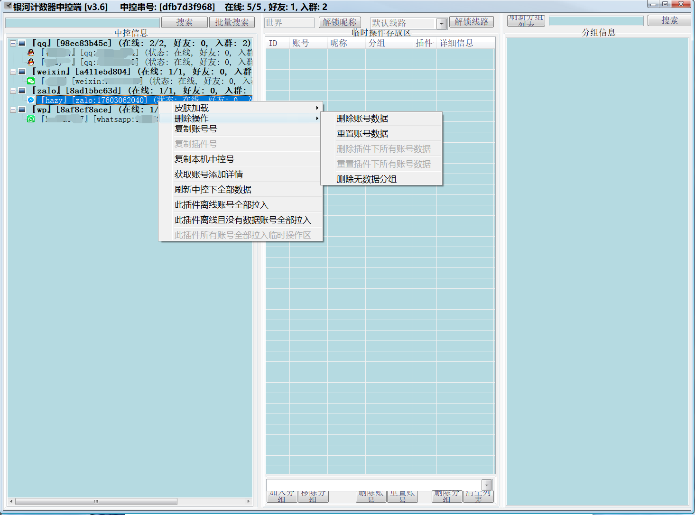This screenshot has width=695, height=515.
Task: Click the computer icon beside the qq group
Action: pyautogui.click(x=22, y=43)
